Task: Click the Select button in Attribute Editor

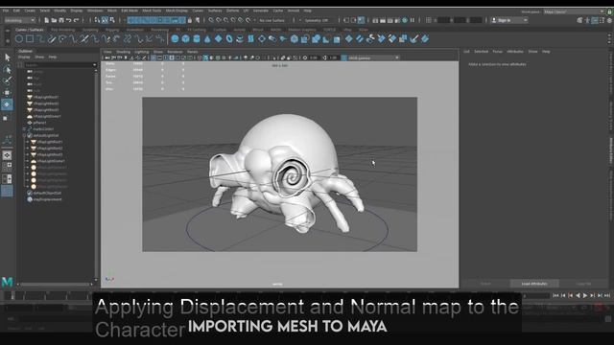Action: [485, 284]
